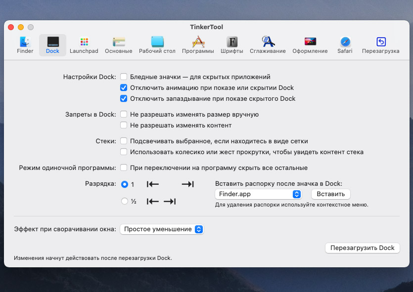Open the Основные pane icon
The image size is (413, 292).
119,45
